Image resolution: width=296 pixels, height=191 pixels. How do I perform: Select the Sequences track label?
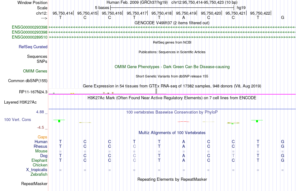(x=37, y=56)
